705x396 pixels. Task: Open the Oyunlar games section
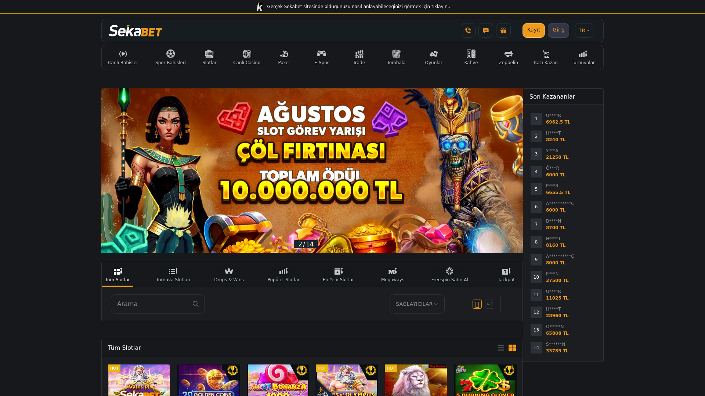(x=434, y=58)
